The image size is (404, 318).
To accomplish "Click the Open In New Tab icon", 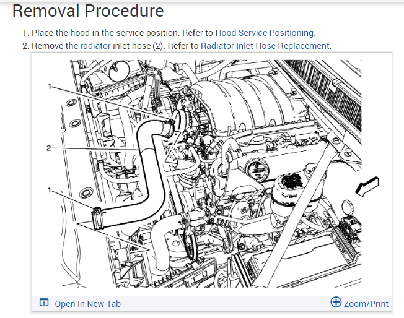I will point(44,303).
